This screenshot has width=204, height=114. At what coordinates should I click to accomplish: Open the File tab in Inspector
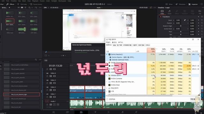(200, 12)
